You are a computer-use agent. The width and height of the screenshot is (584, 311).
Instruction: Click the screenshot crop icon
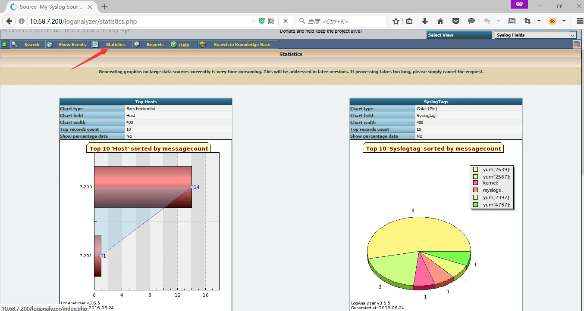pyautogui.click(x=527, y=21)
